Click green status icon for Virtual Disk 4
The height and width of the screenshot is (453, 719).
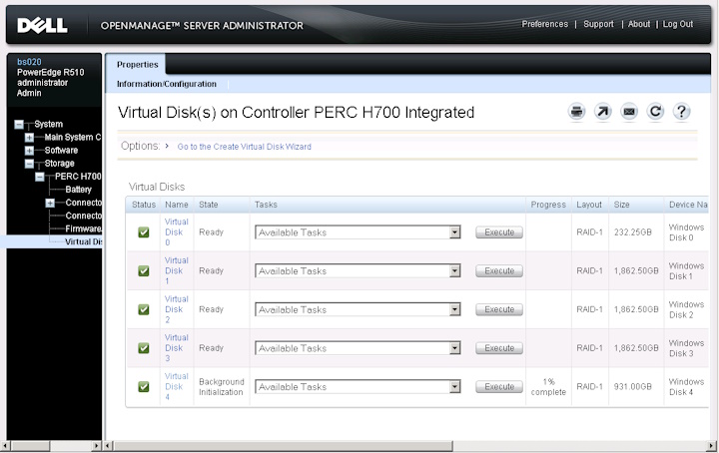[x=144, y=387]
